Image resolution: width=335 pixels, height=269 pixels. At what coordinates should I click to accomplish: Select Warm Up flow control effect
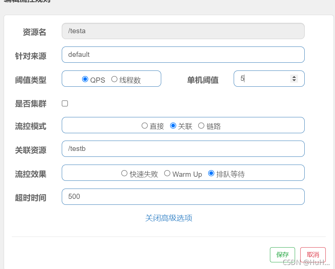(167, 173)
